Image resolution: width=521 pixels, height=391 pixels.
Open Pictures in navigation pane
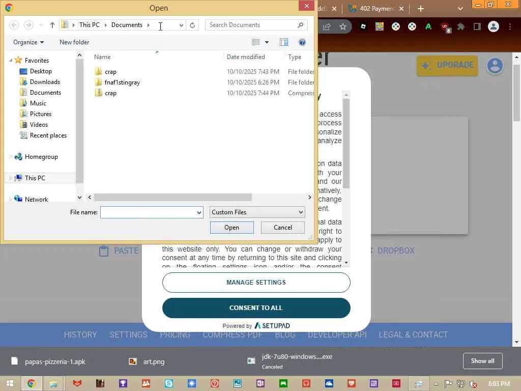[x=41, y=114]
